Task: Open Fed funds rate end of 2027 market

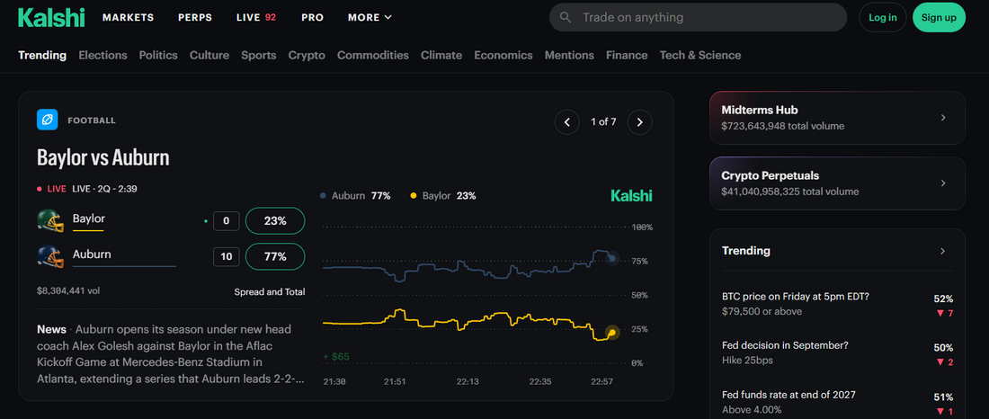Action: click(837, 402)
